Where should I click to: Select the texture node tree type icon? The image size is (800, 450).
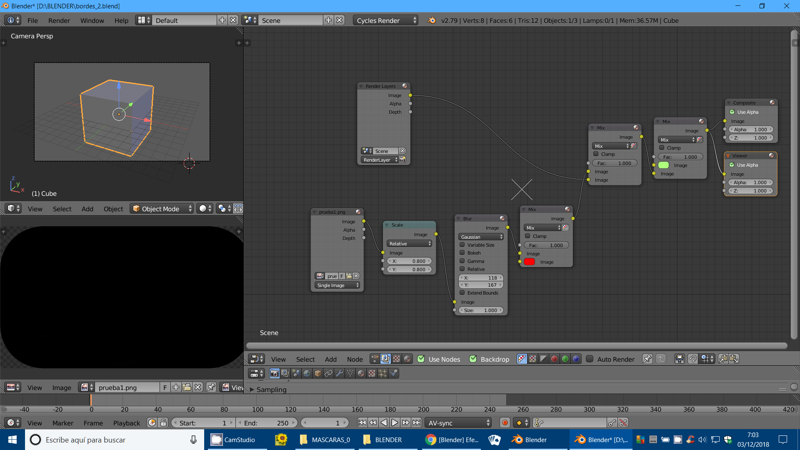(x=396, y=359)
